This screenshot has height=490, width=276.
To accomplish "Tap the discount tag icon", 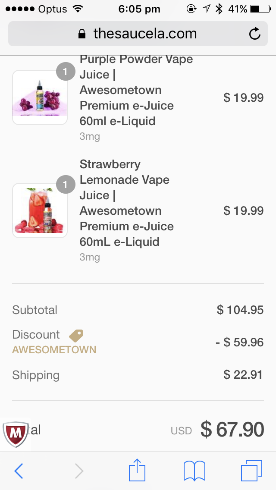I will coord(76,335).
